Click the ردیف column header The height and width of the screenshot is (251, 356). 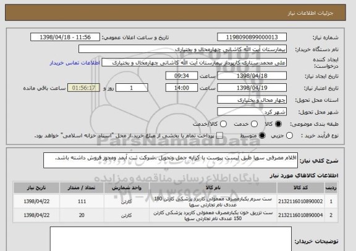(331, 188)
